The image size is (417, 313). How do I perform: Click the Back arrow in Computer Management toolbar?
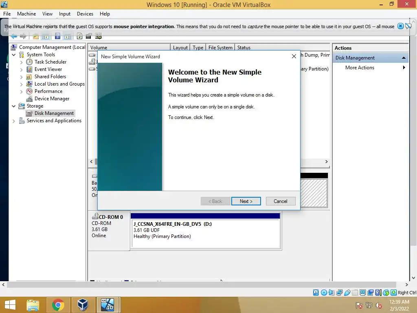click(14, 36)
